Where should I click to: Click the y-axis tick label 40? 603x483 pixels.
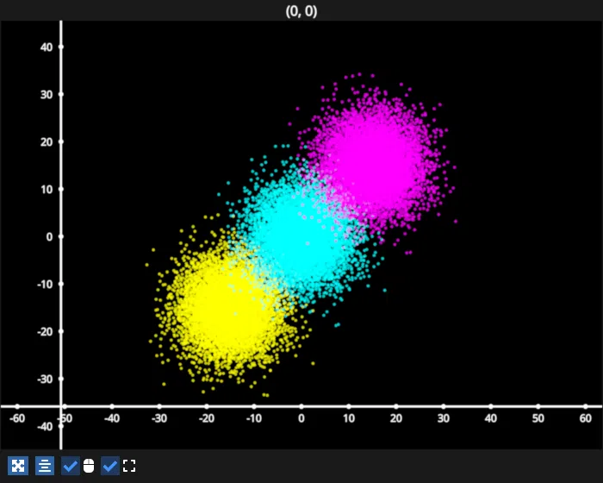coord(47,47)
